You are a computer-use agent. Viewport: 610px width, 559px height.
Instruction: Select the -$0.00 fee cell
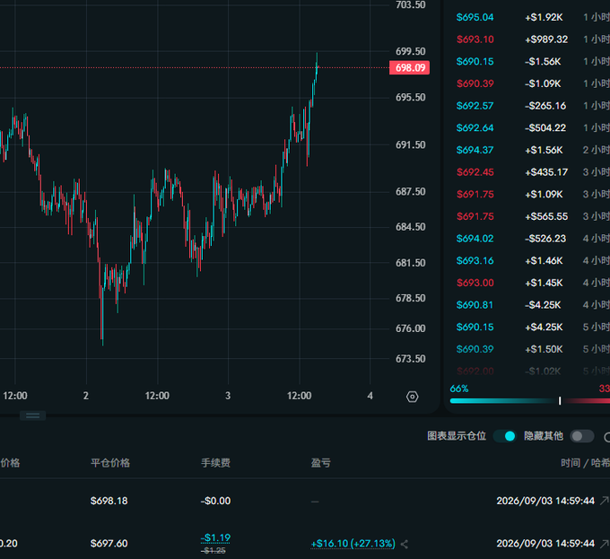tap(215, 501)
